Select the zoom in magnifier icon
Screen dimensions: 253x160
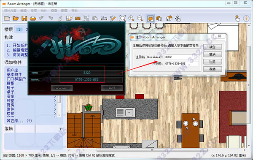coord(131,18)
